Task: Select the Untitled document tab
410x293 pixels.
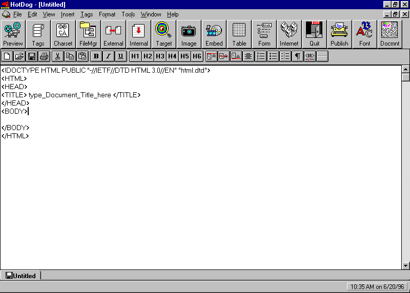Action: click(x=20, y=276)
